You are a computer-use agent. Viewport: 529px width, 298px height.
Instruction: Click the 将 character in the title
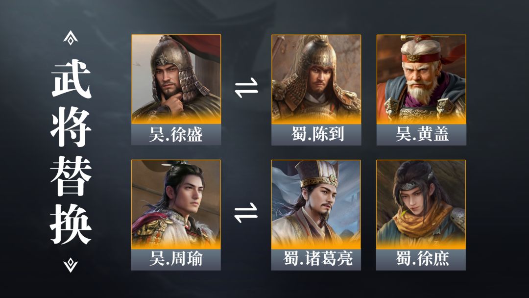71,127
